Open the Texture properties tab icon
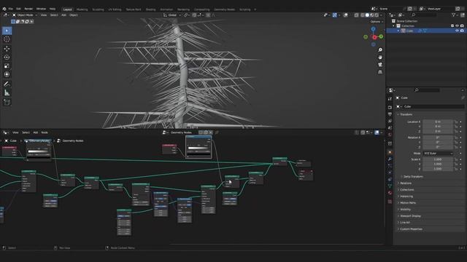Viewport: 467px width, 262px height. [x=390, y=202]
